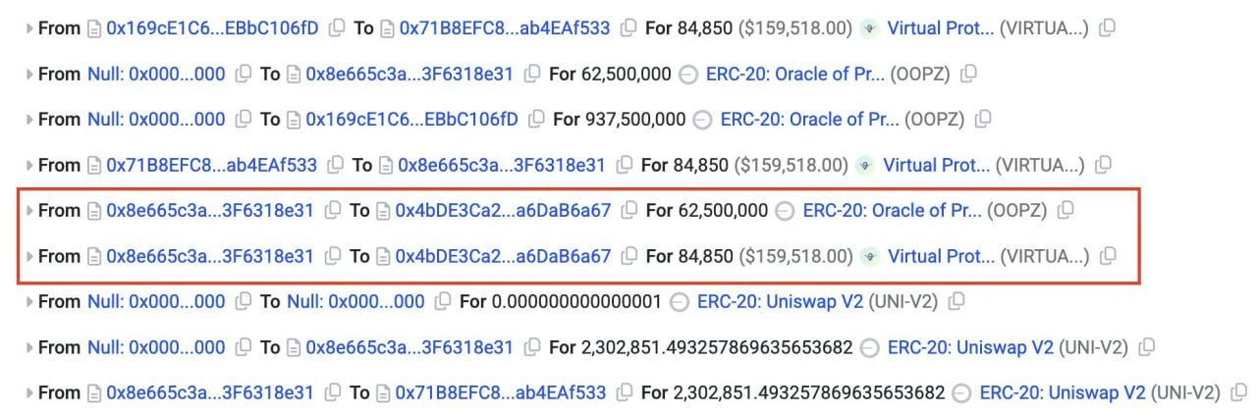Image resolution: width=1257 pixels, height=413 pixels.
Task: Expand the 937,500,000 OOPZ mint row
Action: (29, 120)
